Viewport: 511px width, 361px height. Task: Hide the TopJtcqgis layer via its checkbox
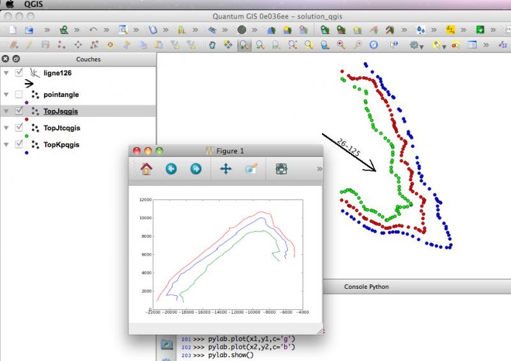(19, 128)
